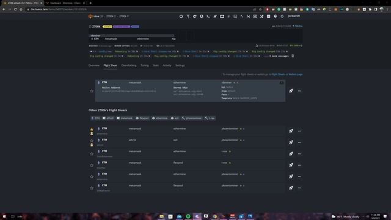The height and width of the screenshot is (220, 391).
Task: Open the three-dot menu of the active ethminer flight sheet
Action: [x=299, y=91]
